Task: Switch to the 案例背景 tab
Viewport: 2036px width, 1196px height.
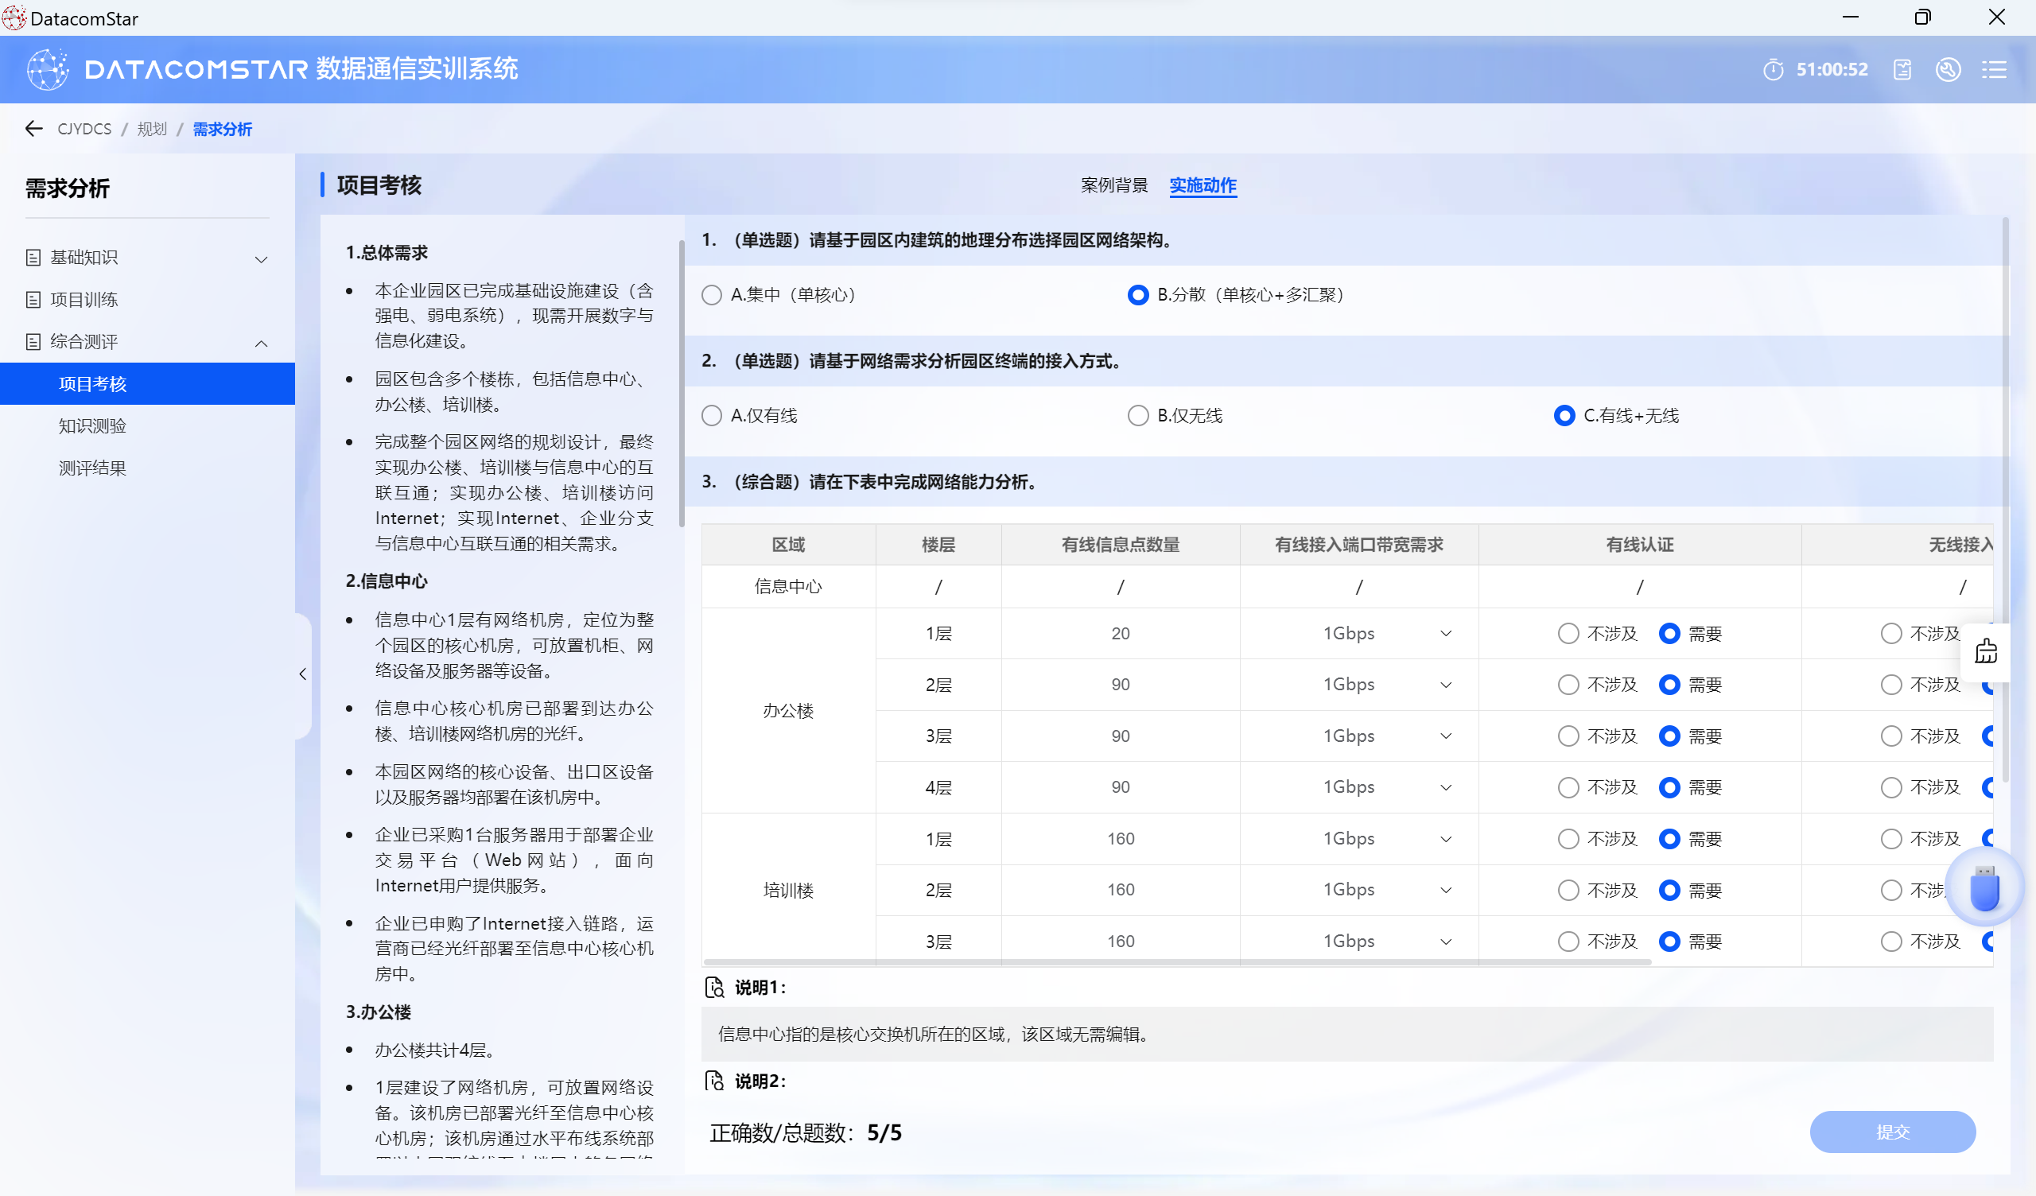Action: (1113, 186)
